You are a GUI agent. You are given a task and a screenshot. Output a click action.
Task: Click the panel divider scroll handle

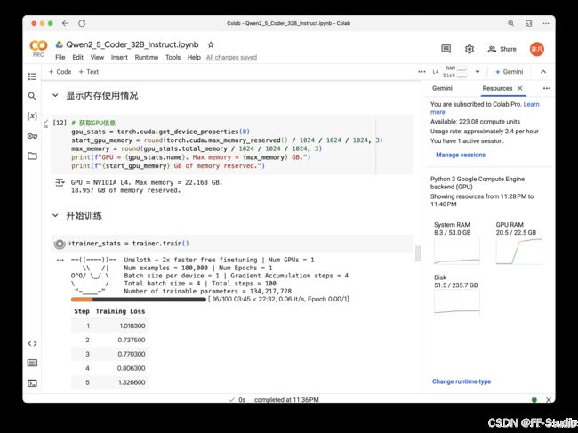point(418,253)
